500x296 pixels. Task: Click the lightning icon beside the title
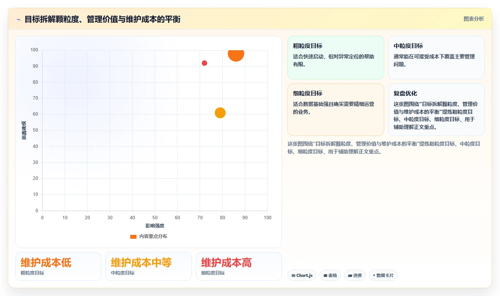[19, 19]
